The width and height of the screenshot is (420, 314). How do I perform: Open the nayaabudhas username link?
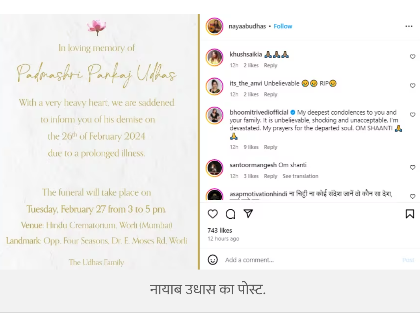(x=247, y=26)
